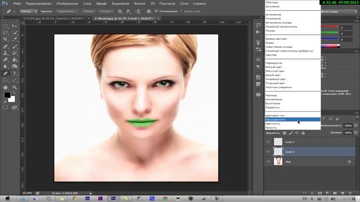Click the add layer mask icon

click(320, 193)
